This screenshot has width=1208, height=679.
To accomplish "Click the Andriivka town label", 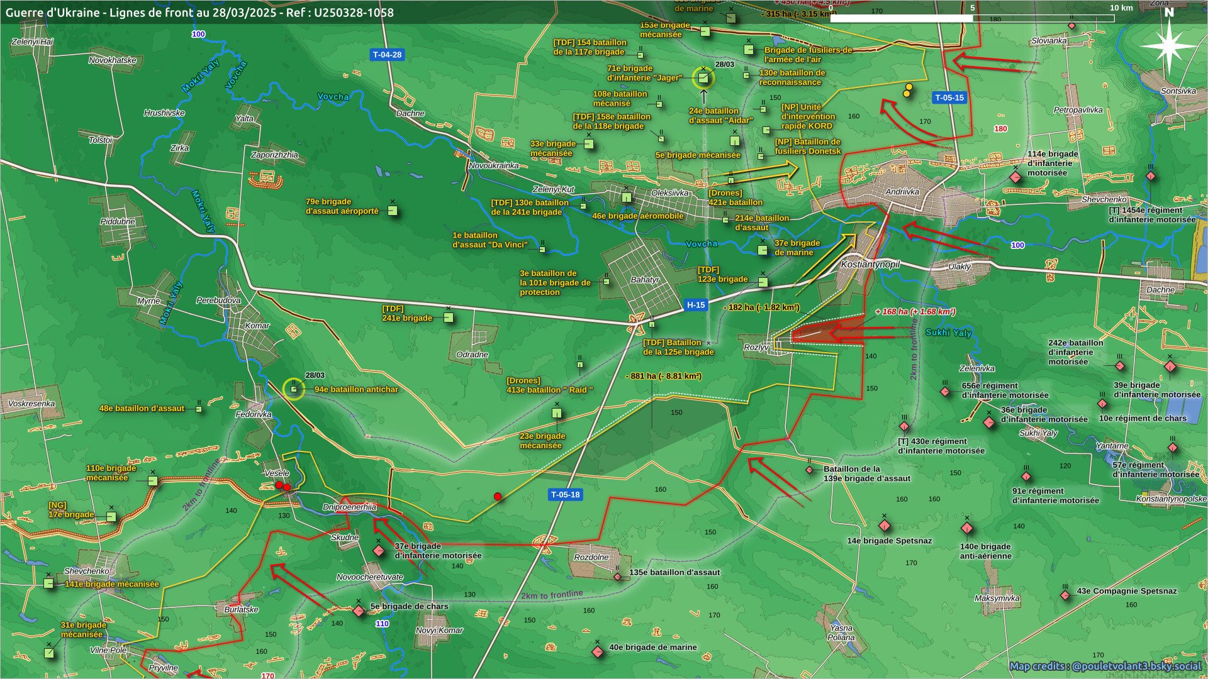I will [x=902, y=192].
